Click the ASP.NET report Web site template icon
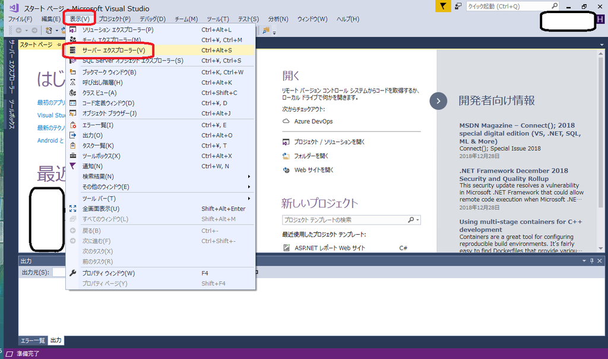Screen dimensions: 608x359 click(287, 248)
